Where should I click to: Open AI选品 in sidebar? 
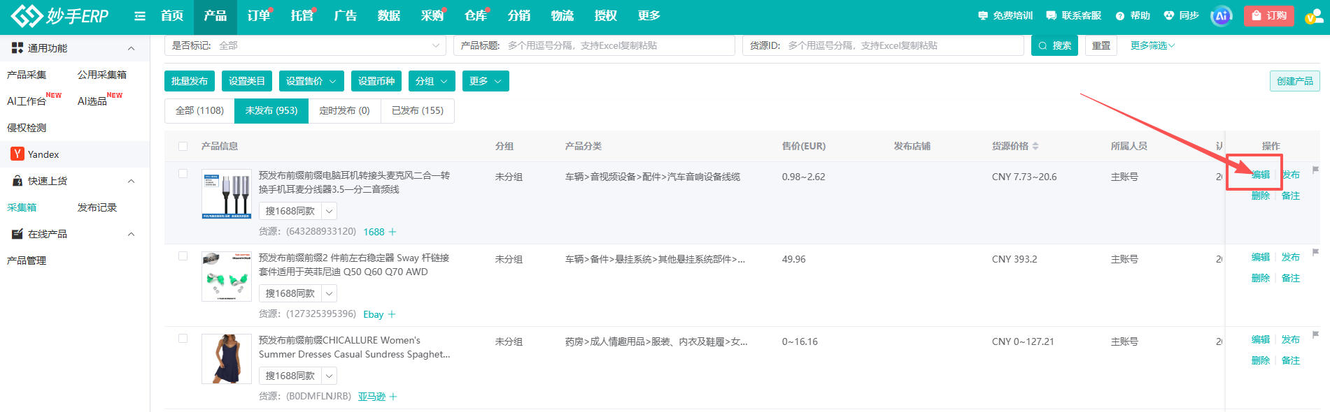click(92, 101)
